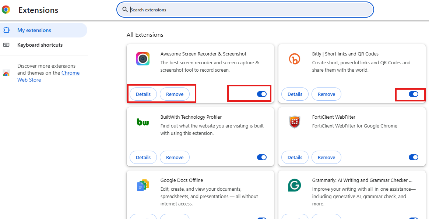Open My extensions section
The height and width of the screenshot is (219, 429).
tap(43, 30)
